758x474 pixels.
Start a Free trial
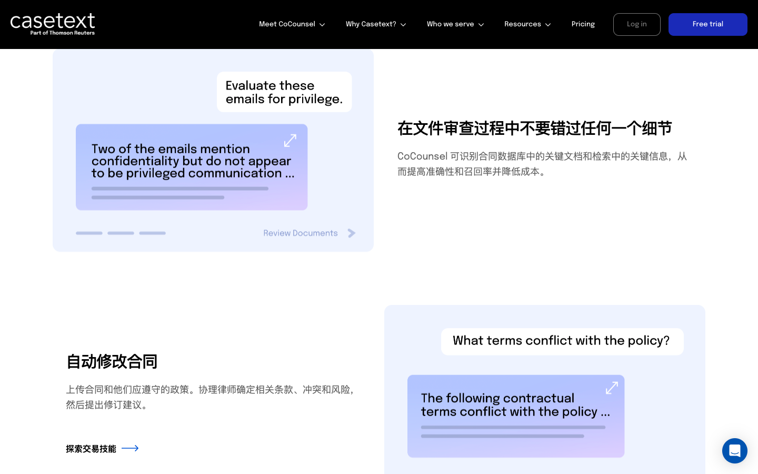coord(708,24)
